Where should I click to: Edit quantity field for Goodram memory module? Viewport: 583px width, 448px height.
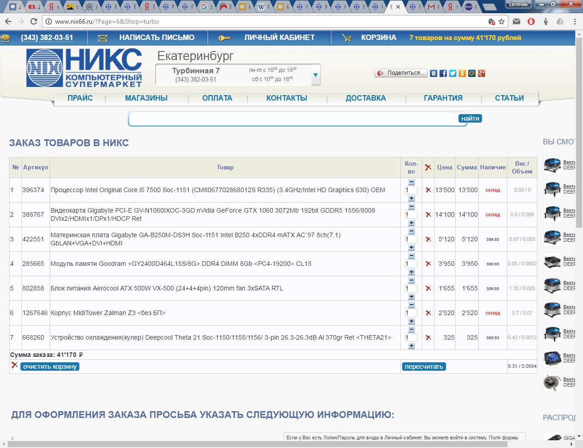pos(411,264)
